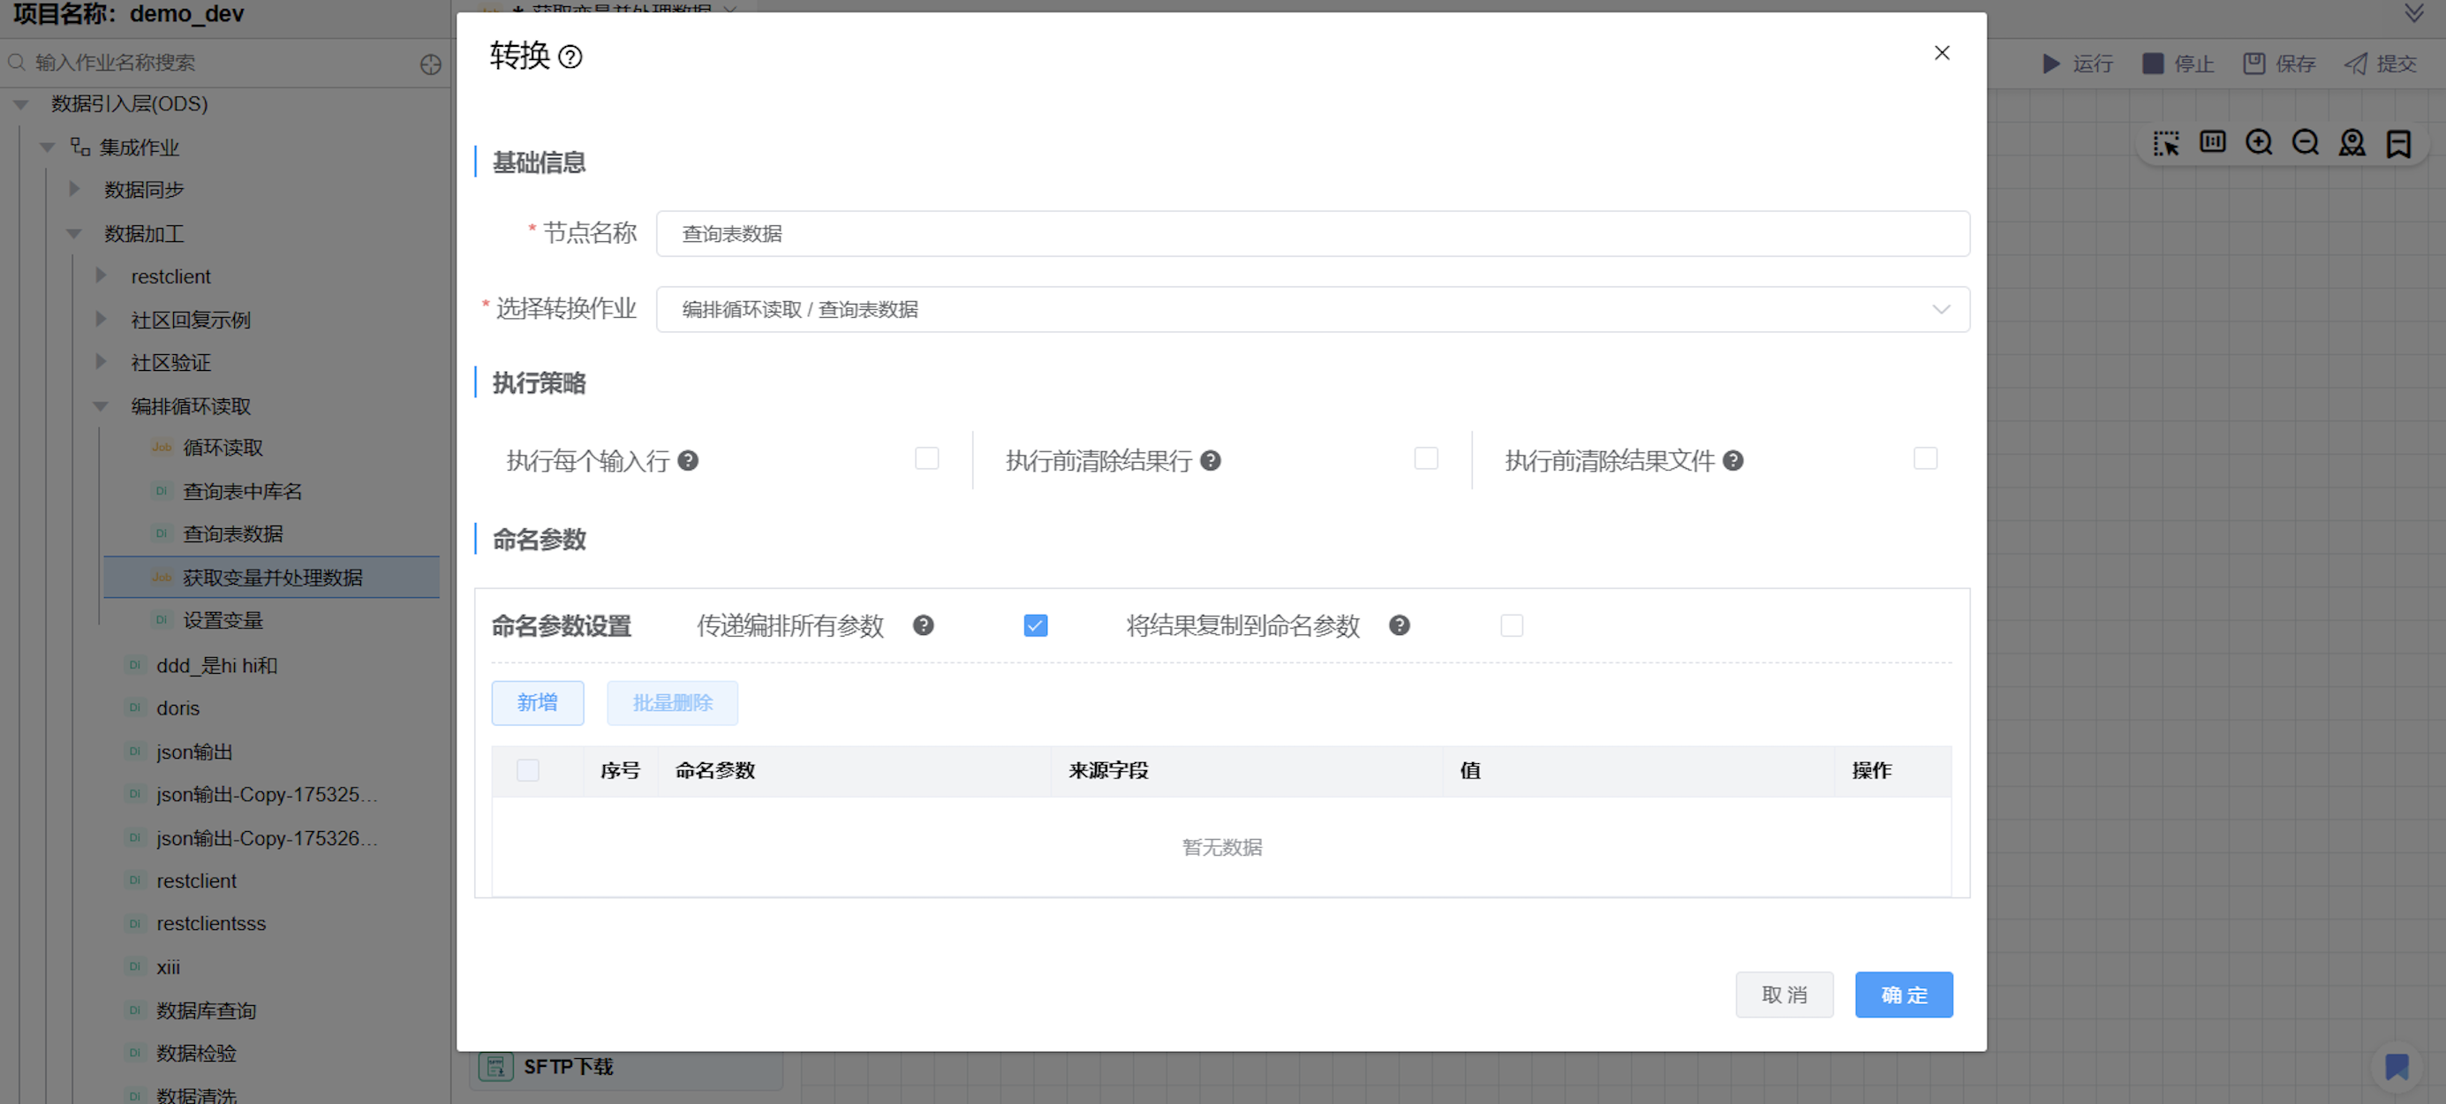Click the locate/position icon on the canvas toolbar
This screenshot has width=2446, height=1104.
(2353, 142)
